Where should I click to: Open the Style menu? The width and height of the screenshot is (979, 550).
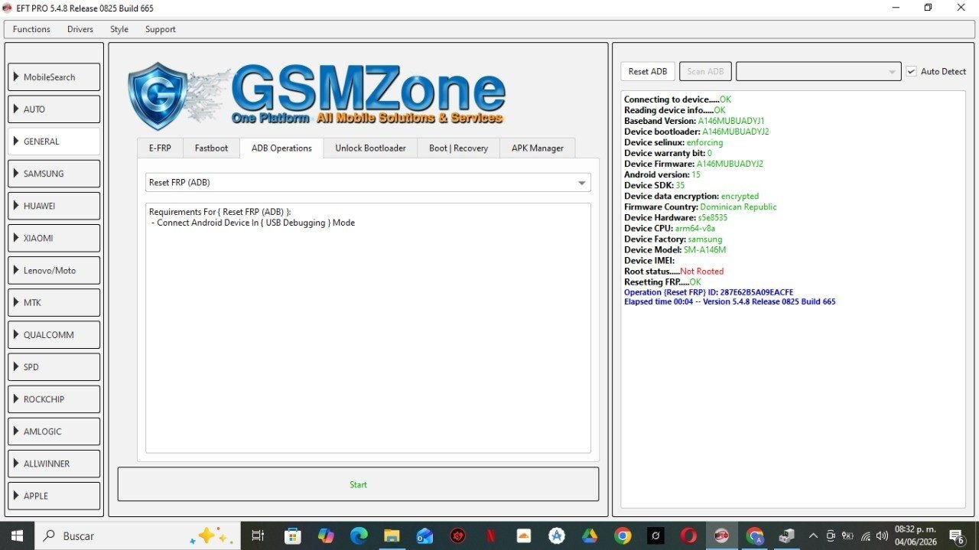(x=119, y=29)
